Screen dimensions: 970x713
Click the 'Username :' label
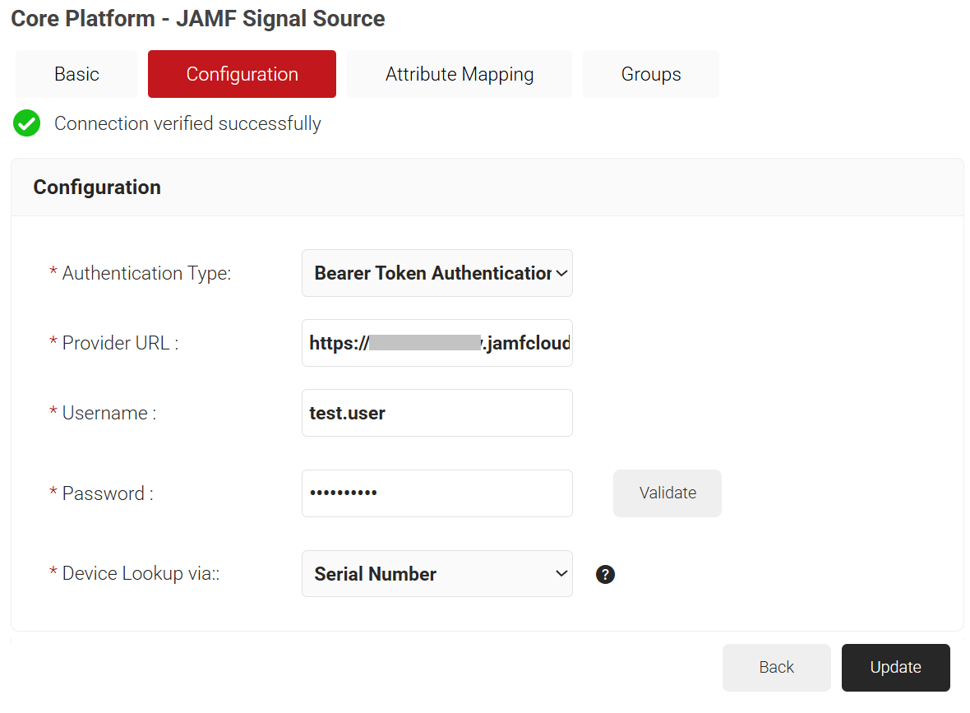pos(109,413)
